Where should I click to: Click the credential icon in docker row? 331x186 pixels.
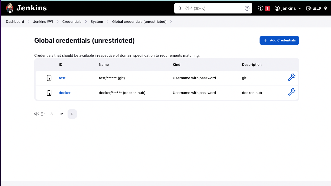[x=49, y=93]
